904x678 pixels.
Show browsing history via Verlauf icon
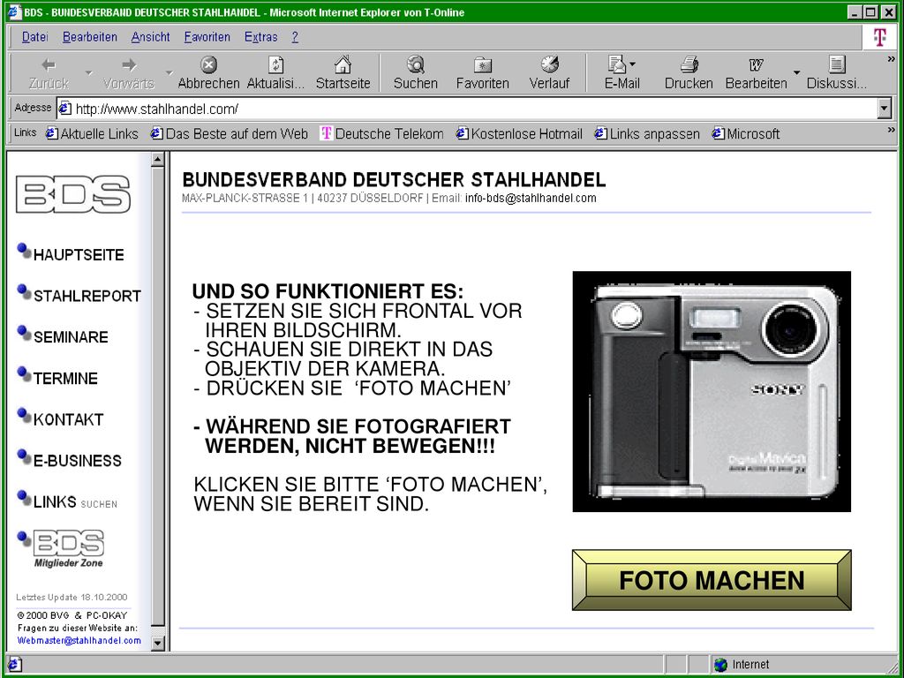tap(549, 64)
